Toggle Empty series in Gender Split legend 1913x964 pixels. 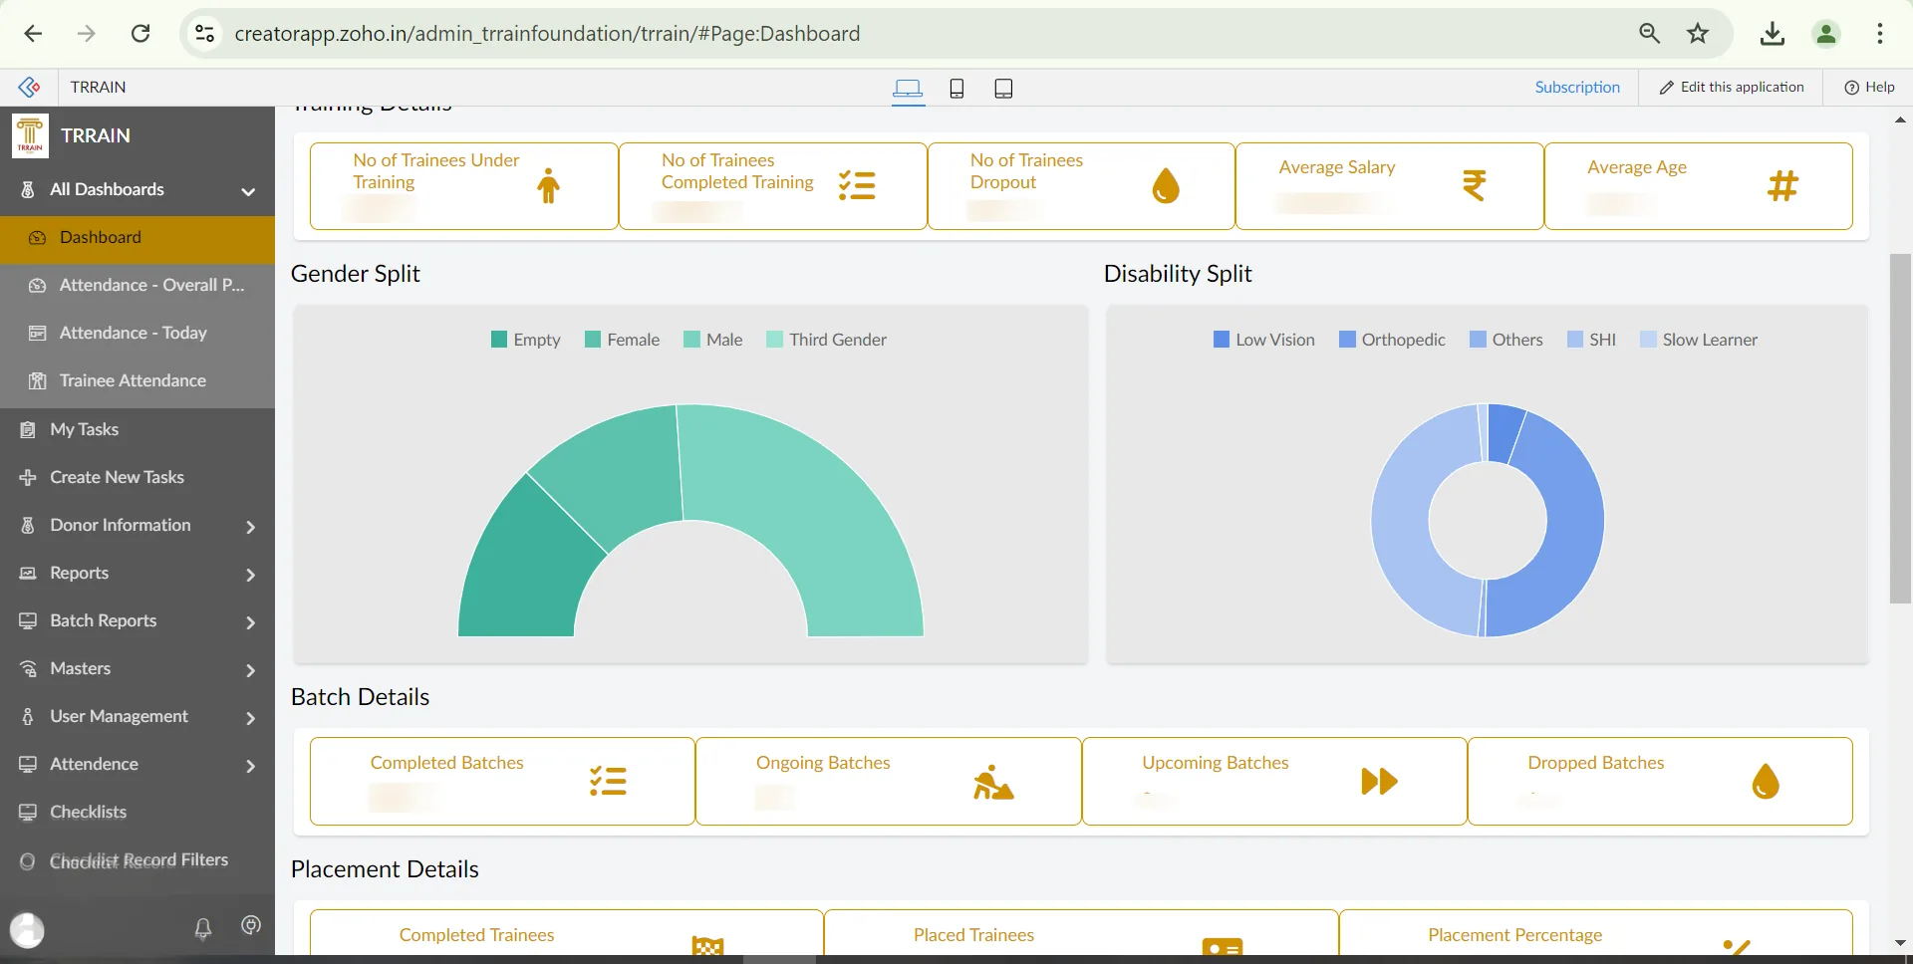(x=526, y=340)
